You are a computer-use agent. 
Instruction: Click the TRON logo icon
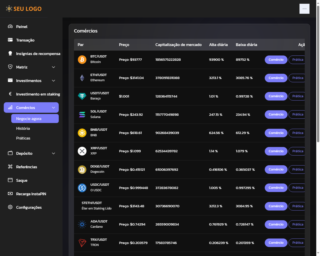82,243
